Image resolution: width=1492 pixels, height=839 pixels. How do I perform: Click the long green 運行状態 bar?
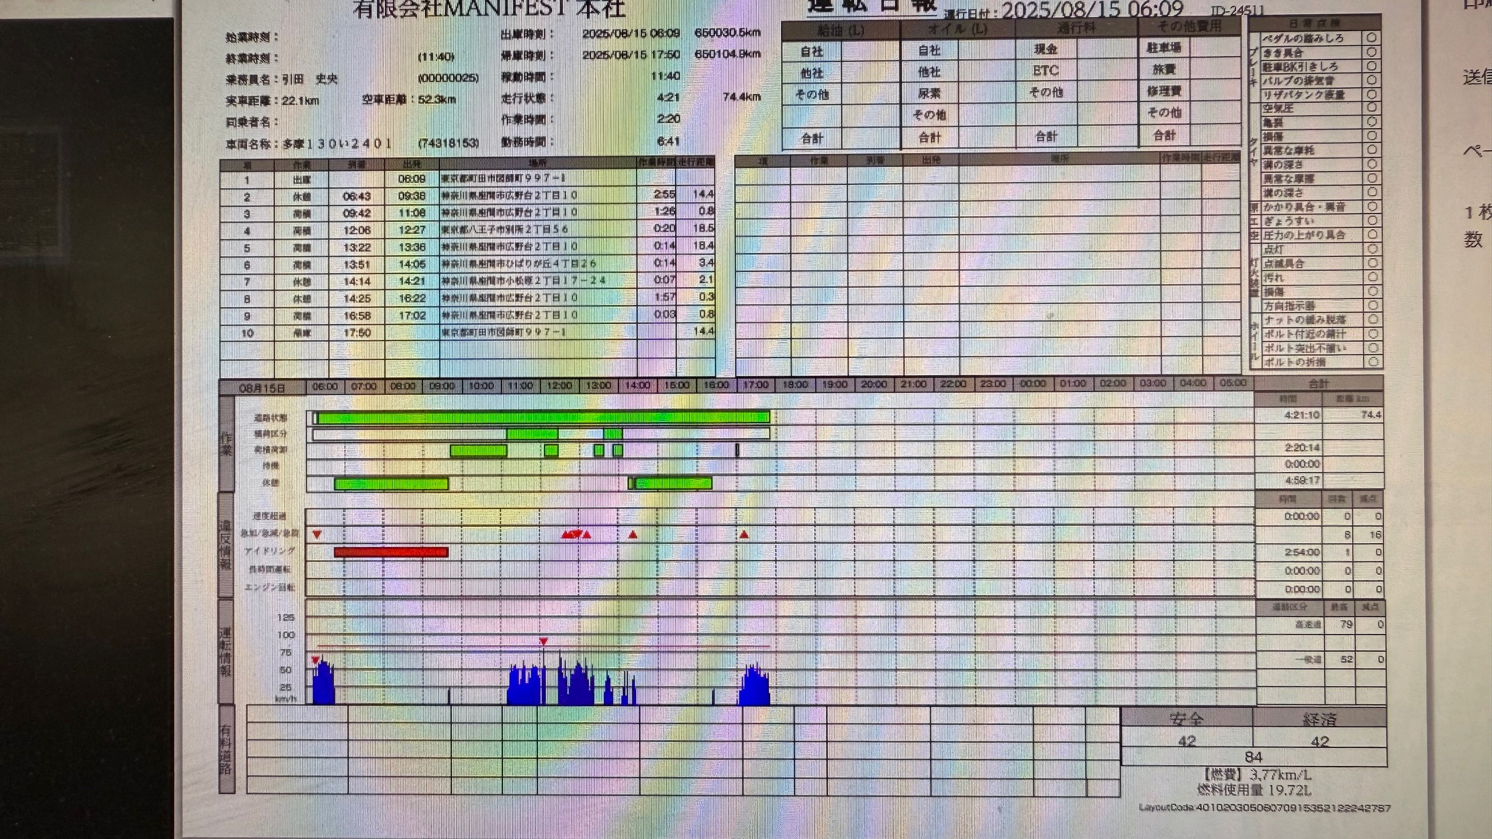(x=542, y=418)
